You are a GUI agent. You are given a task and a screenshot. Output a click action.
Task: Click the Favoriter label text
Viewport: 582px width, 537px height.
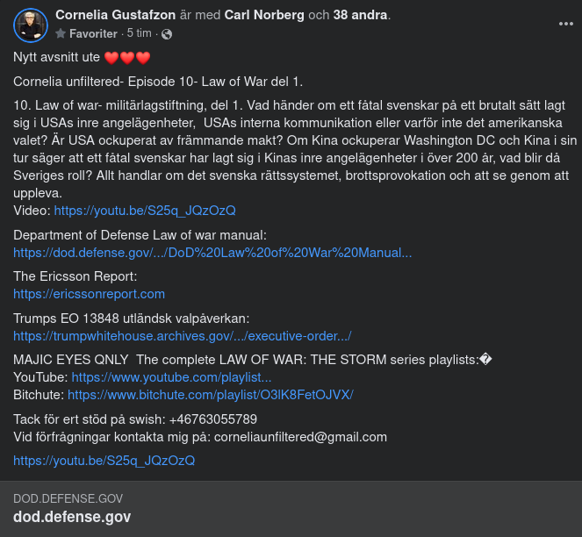pyautogui.click(x=94, y=33)
